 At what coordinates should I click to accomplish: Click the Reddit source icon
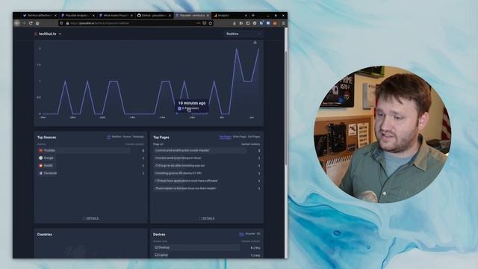(40, 166)
